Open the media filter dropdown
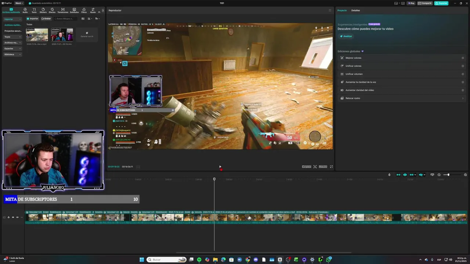The width and height of the screenshot is (470, 264). (x=97, y=19)
